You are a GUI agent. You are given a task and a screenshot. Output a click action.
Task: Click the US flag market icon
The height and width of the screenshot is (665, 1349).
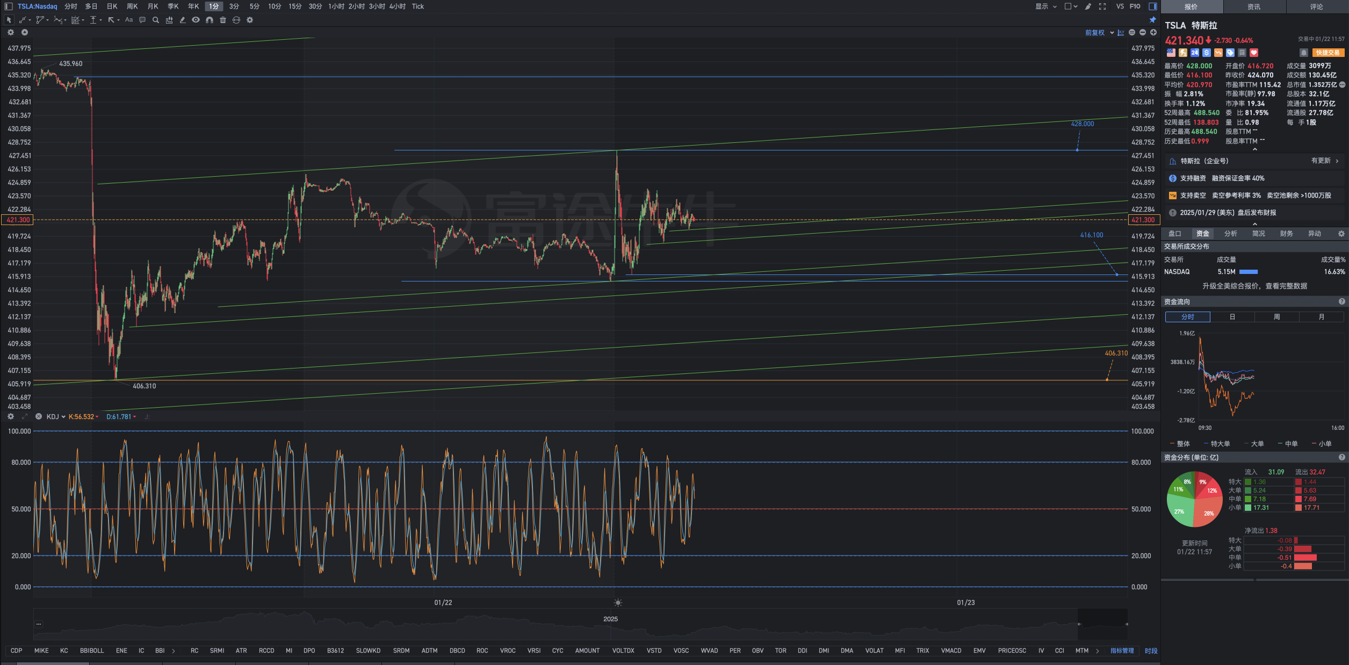[x=1171, y=53]
